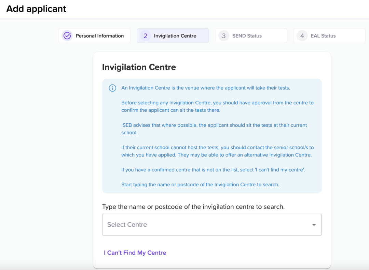Focus the Select Centre placeholder text

(x=127, y=225)
